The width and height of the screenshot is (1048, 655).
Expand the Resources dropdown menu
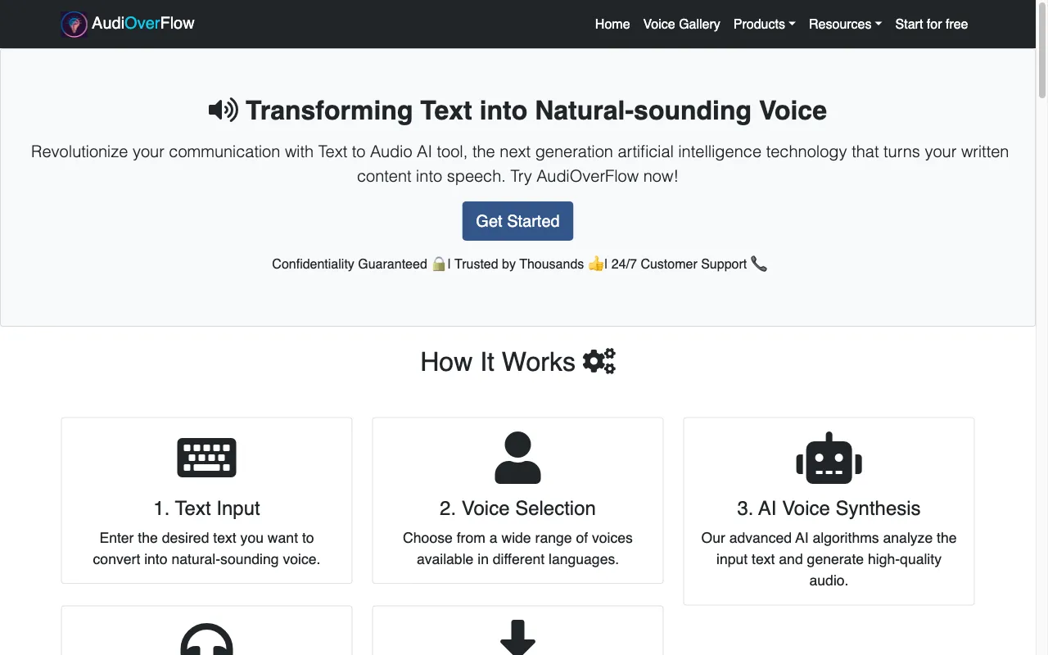[845, 25]
